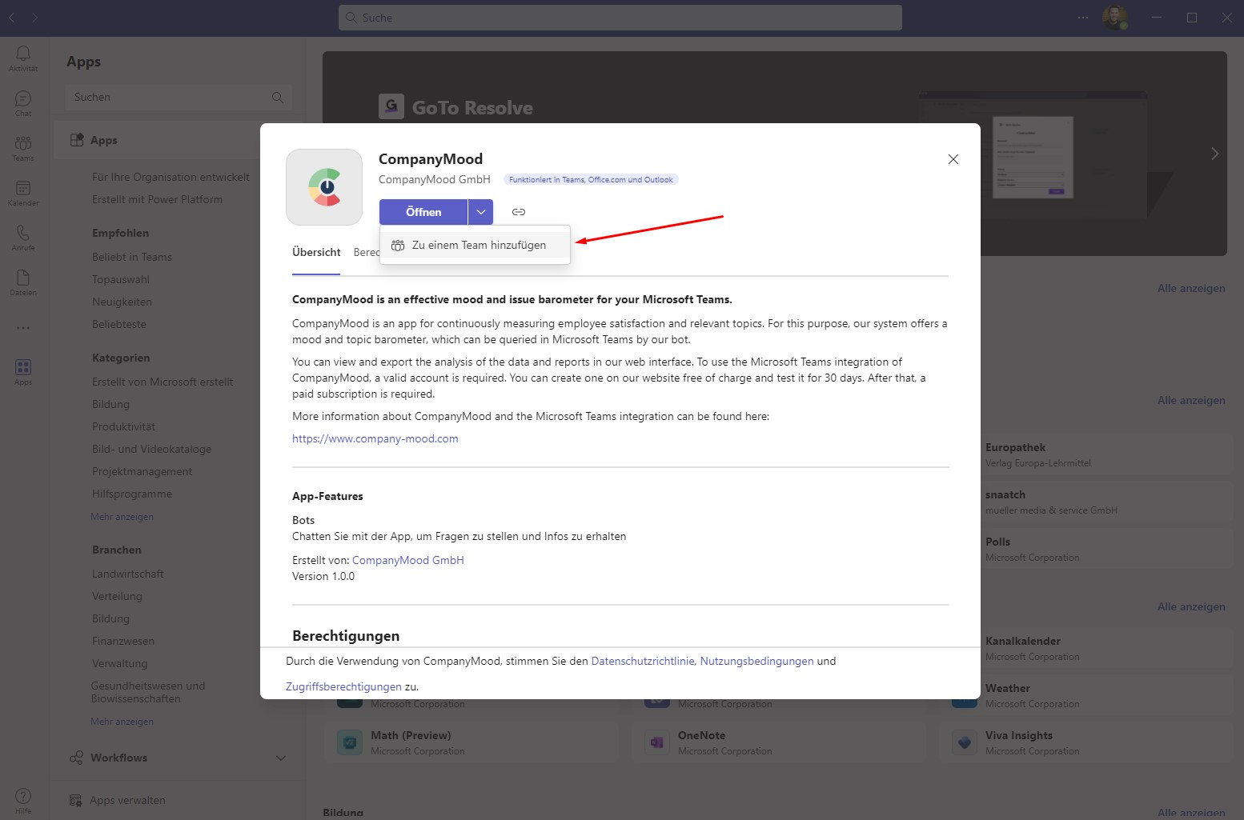The image size is (1244, 820).
Task: Select Landwirtschaft industry
Action: 128,574
